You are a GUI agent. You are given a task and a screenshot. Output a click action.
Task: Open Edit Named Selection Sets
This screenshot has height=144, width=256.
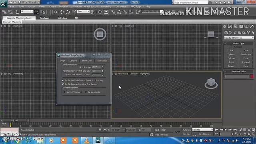click(138, 12)
